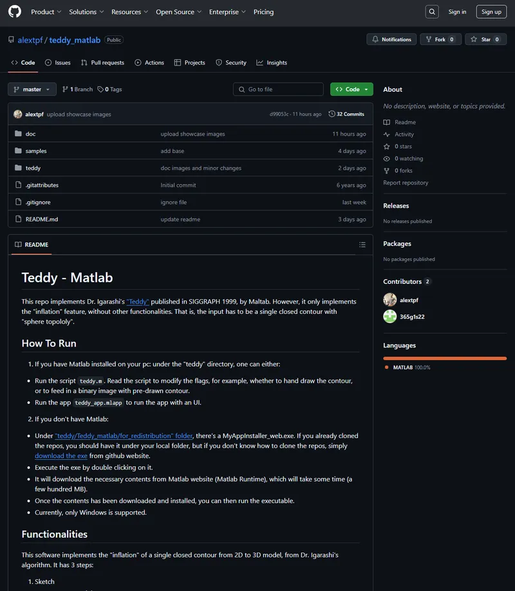Click the README outline list icon
This screenshot has height=591, width=515.
pyautogui.click(x=362, y=245)
